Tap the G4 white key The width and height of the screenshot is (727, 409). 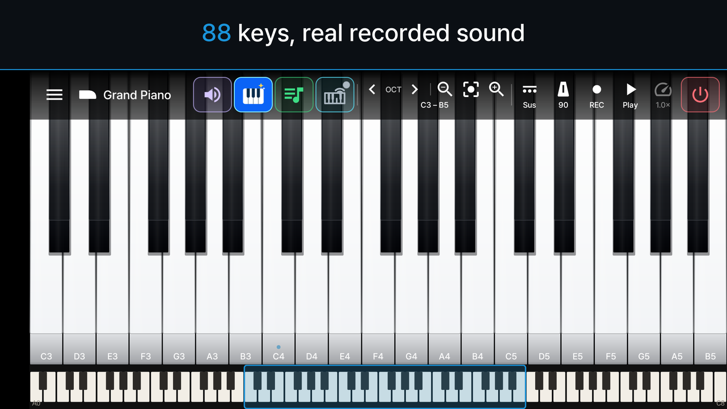(411, 303)
